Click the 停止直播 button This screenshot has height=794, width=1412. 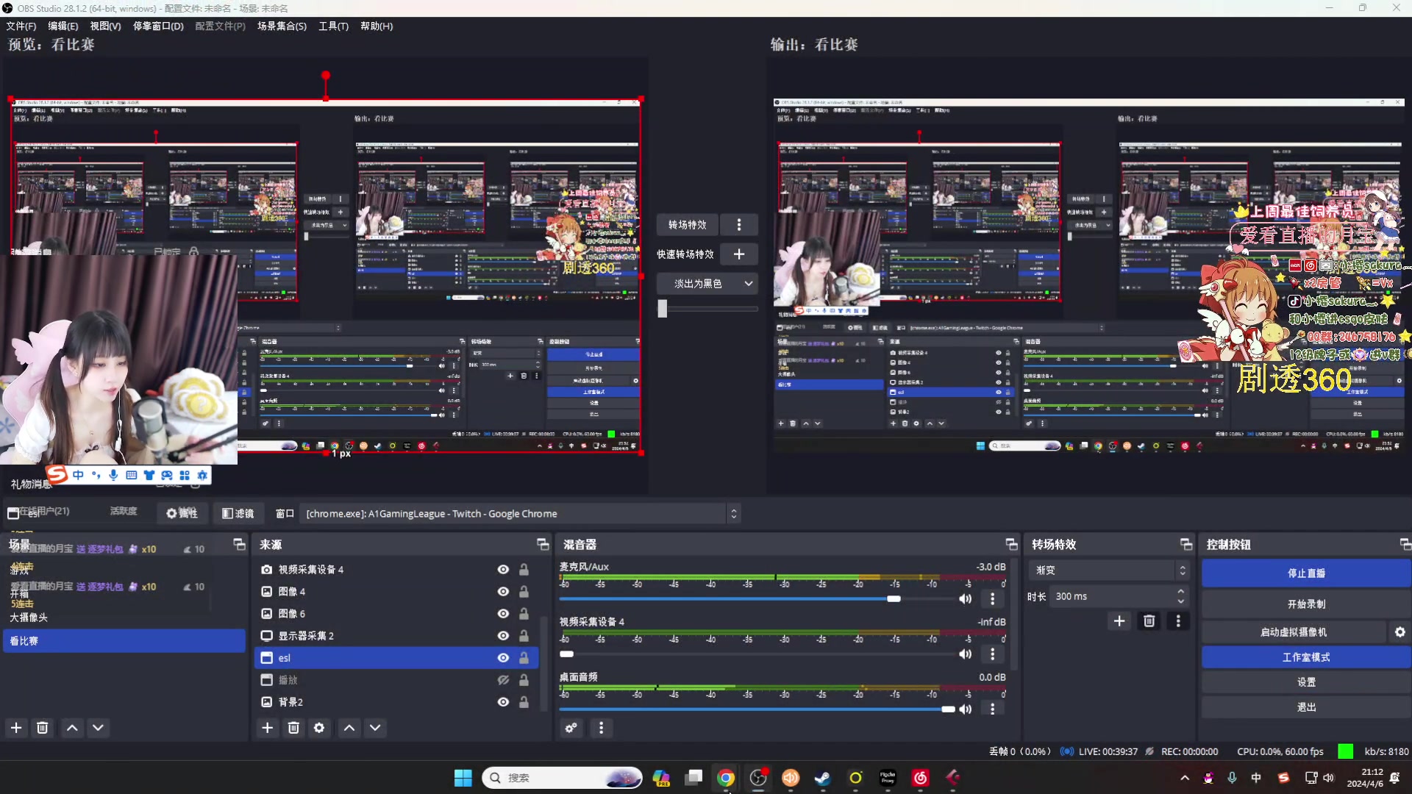(x=1305, y=573)
